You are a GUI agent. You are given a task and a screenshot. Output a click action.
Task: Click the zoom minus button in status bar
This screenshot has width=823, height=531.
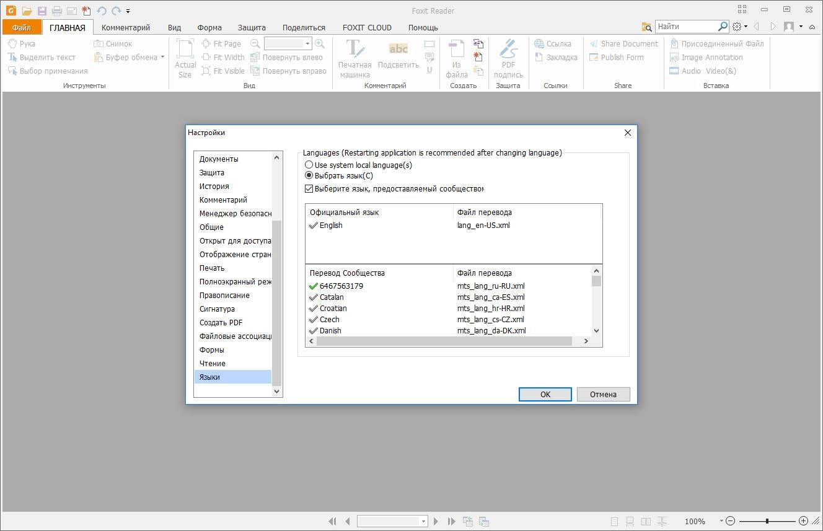point(731,521)
